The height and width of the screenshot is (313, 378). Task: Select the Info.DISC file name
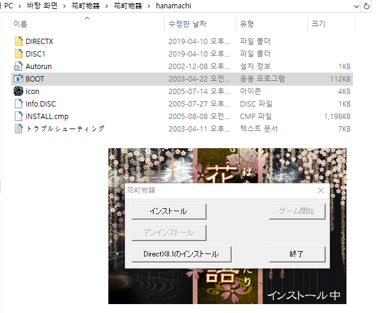[40, 104]
